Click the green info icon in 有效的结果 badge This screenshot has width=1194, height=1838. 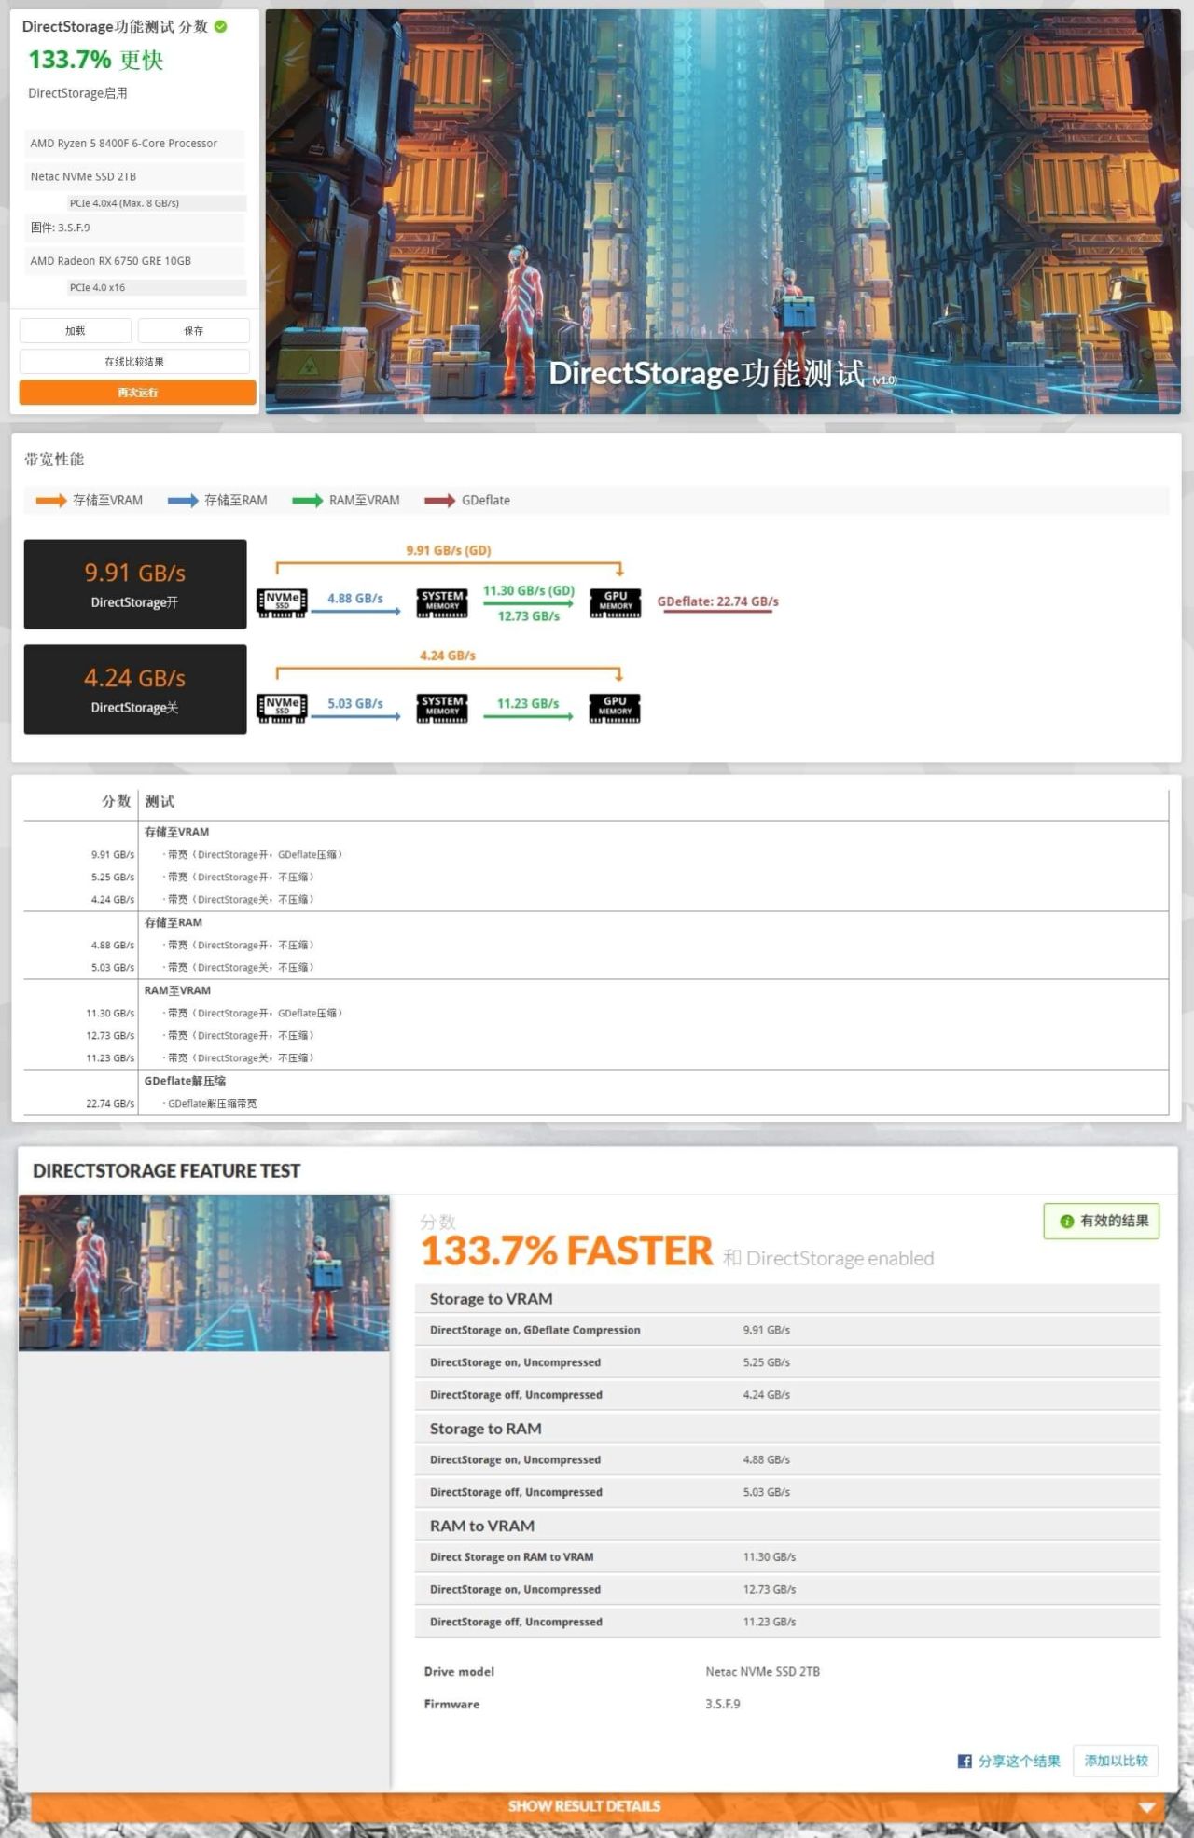tap(1066, 1221)
